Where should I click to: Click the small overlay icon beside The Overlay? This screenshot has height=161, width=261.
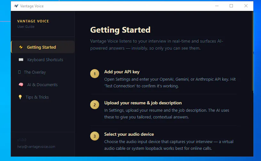pos(19,72)
